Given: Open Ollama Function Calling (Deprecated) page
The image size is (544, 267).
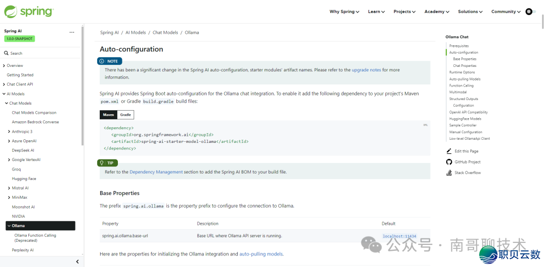Looking at the screenshot, I should (x=35, y=237).
